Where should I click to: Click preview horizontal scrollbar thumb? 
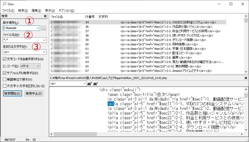[x=75, y=134]
